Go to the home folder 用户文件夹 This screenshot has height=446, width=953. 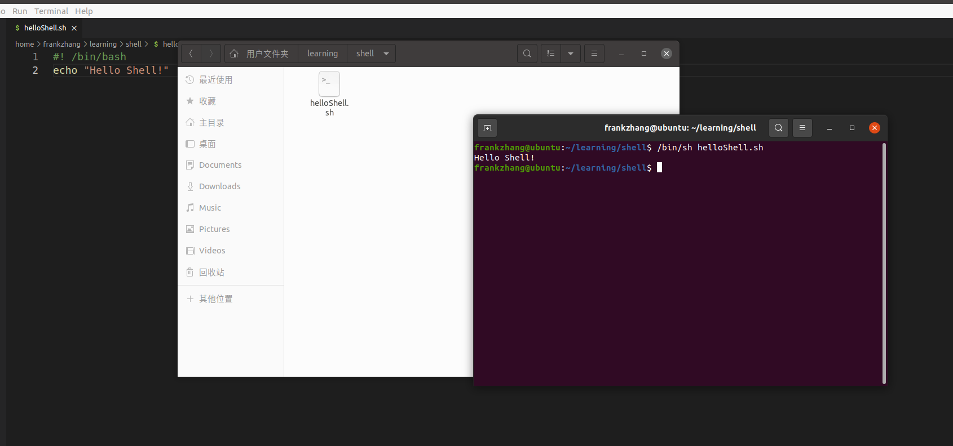click(x=261, y=53)
